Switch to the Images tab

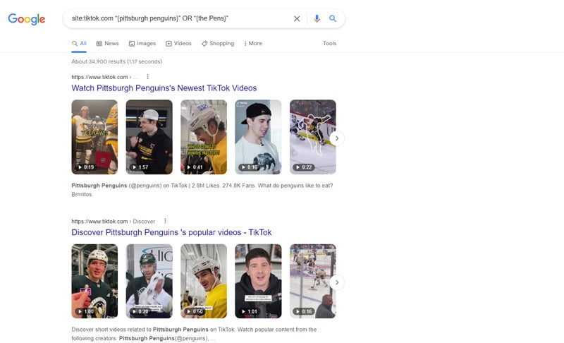coord(142,44)
